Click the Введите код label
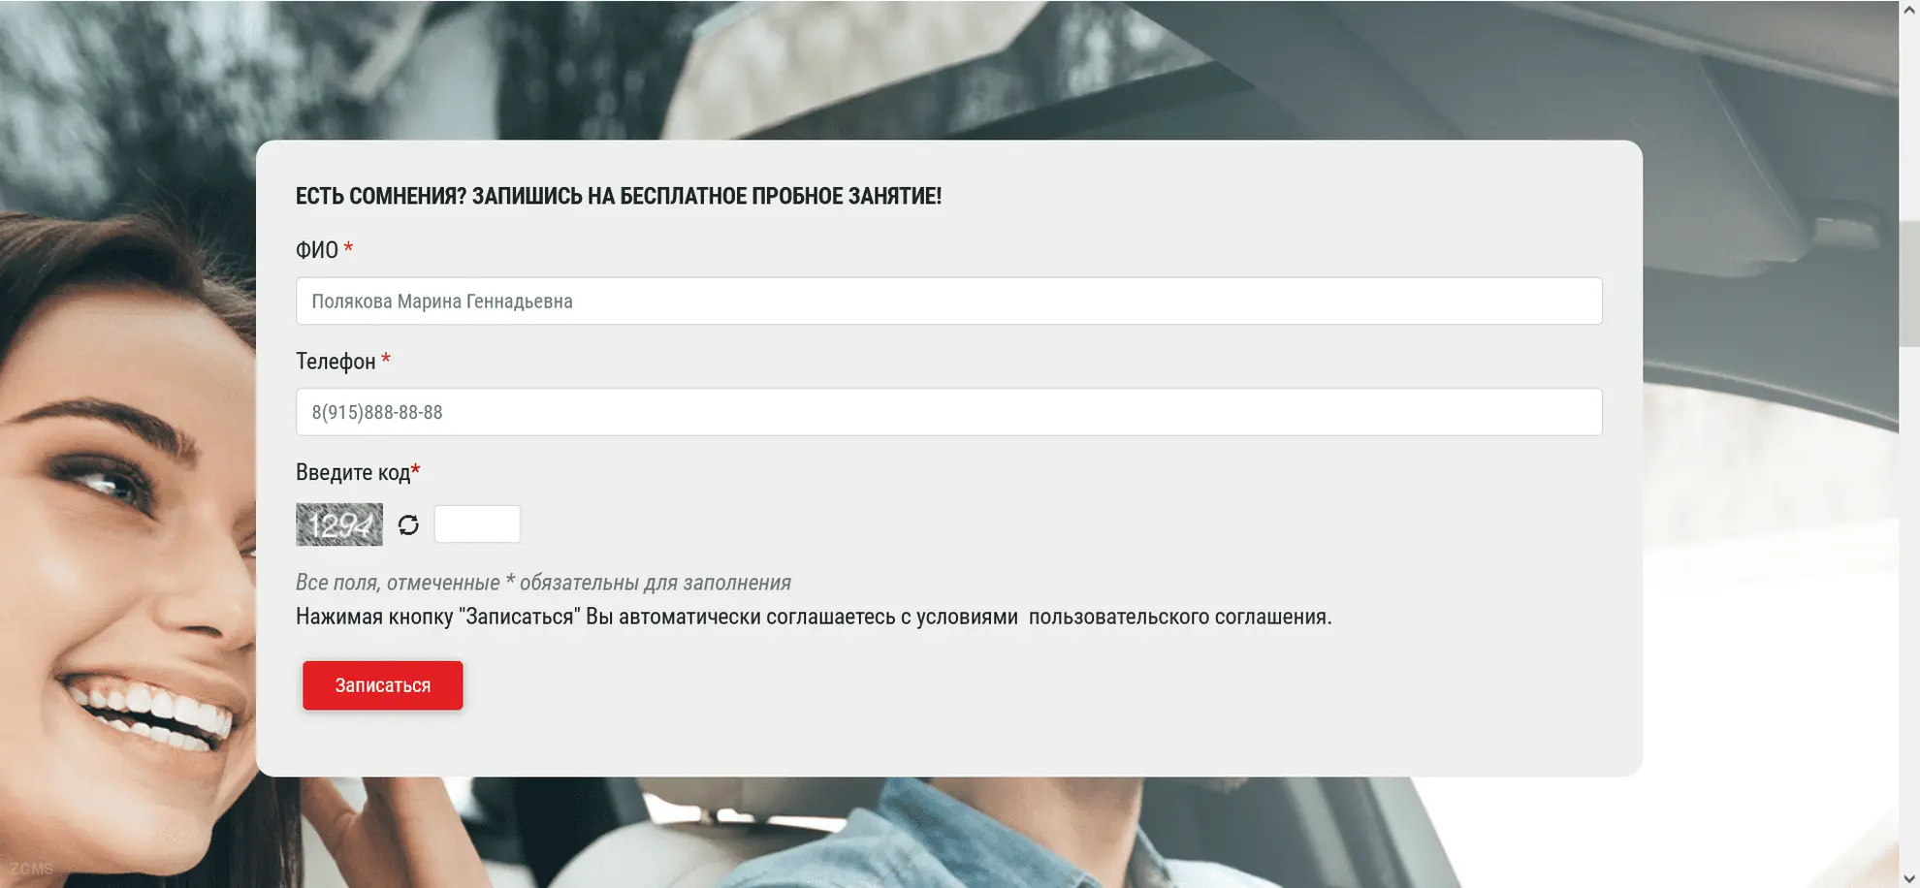 (x=352, y=473)
